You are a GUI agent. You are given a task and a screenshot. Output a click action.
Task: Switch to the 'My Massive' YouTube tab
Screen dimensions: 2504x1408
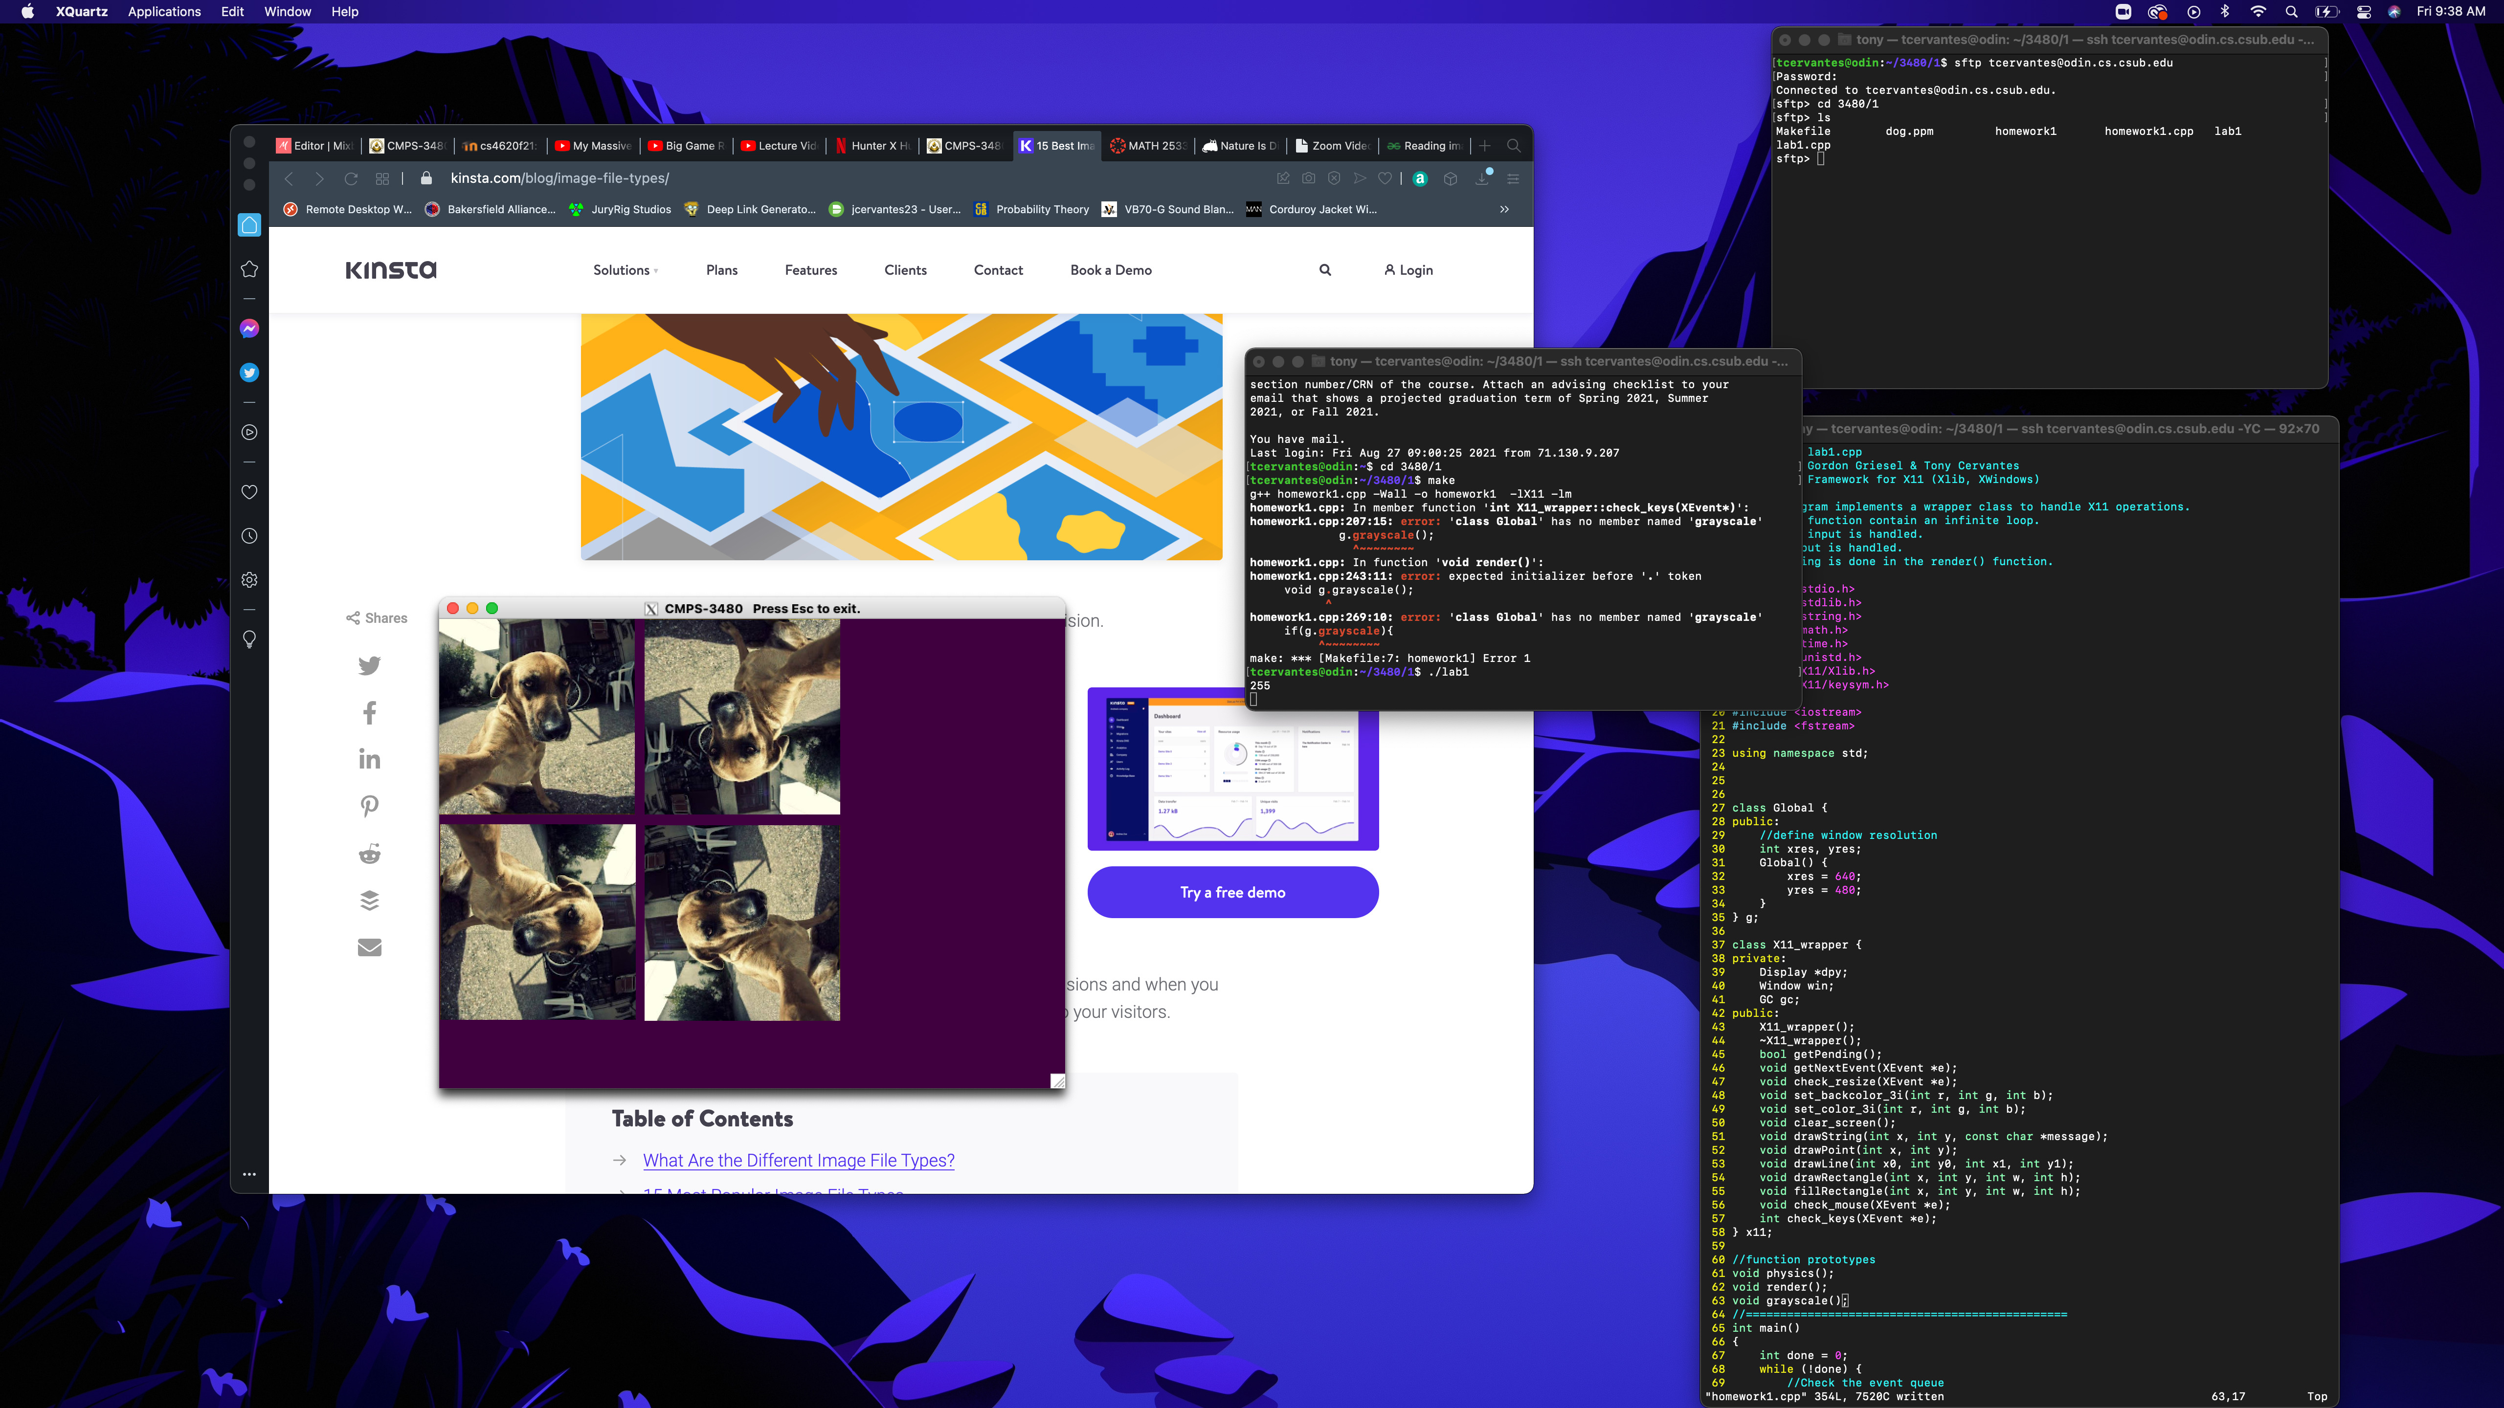pos(593,146)
